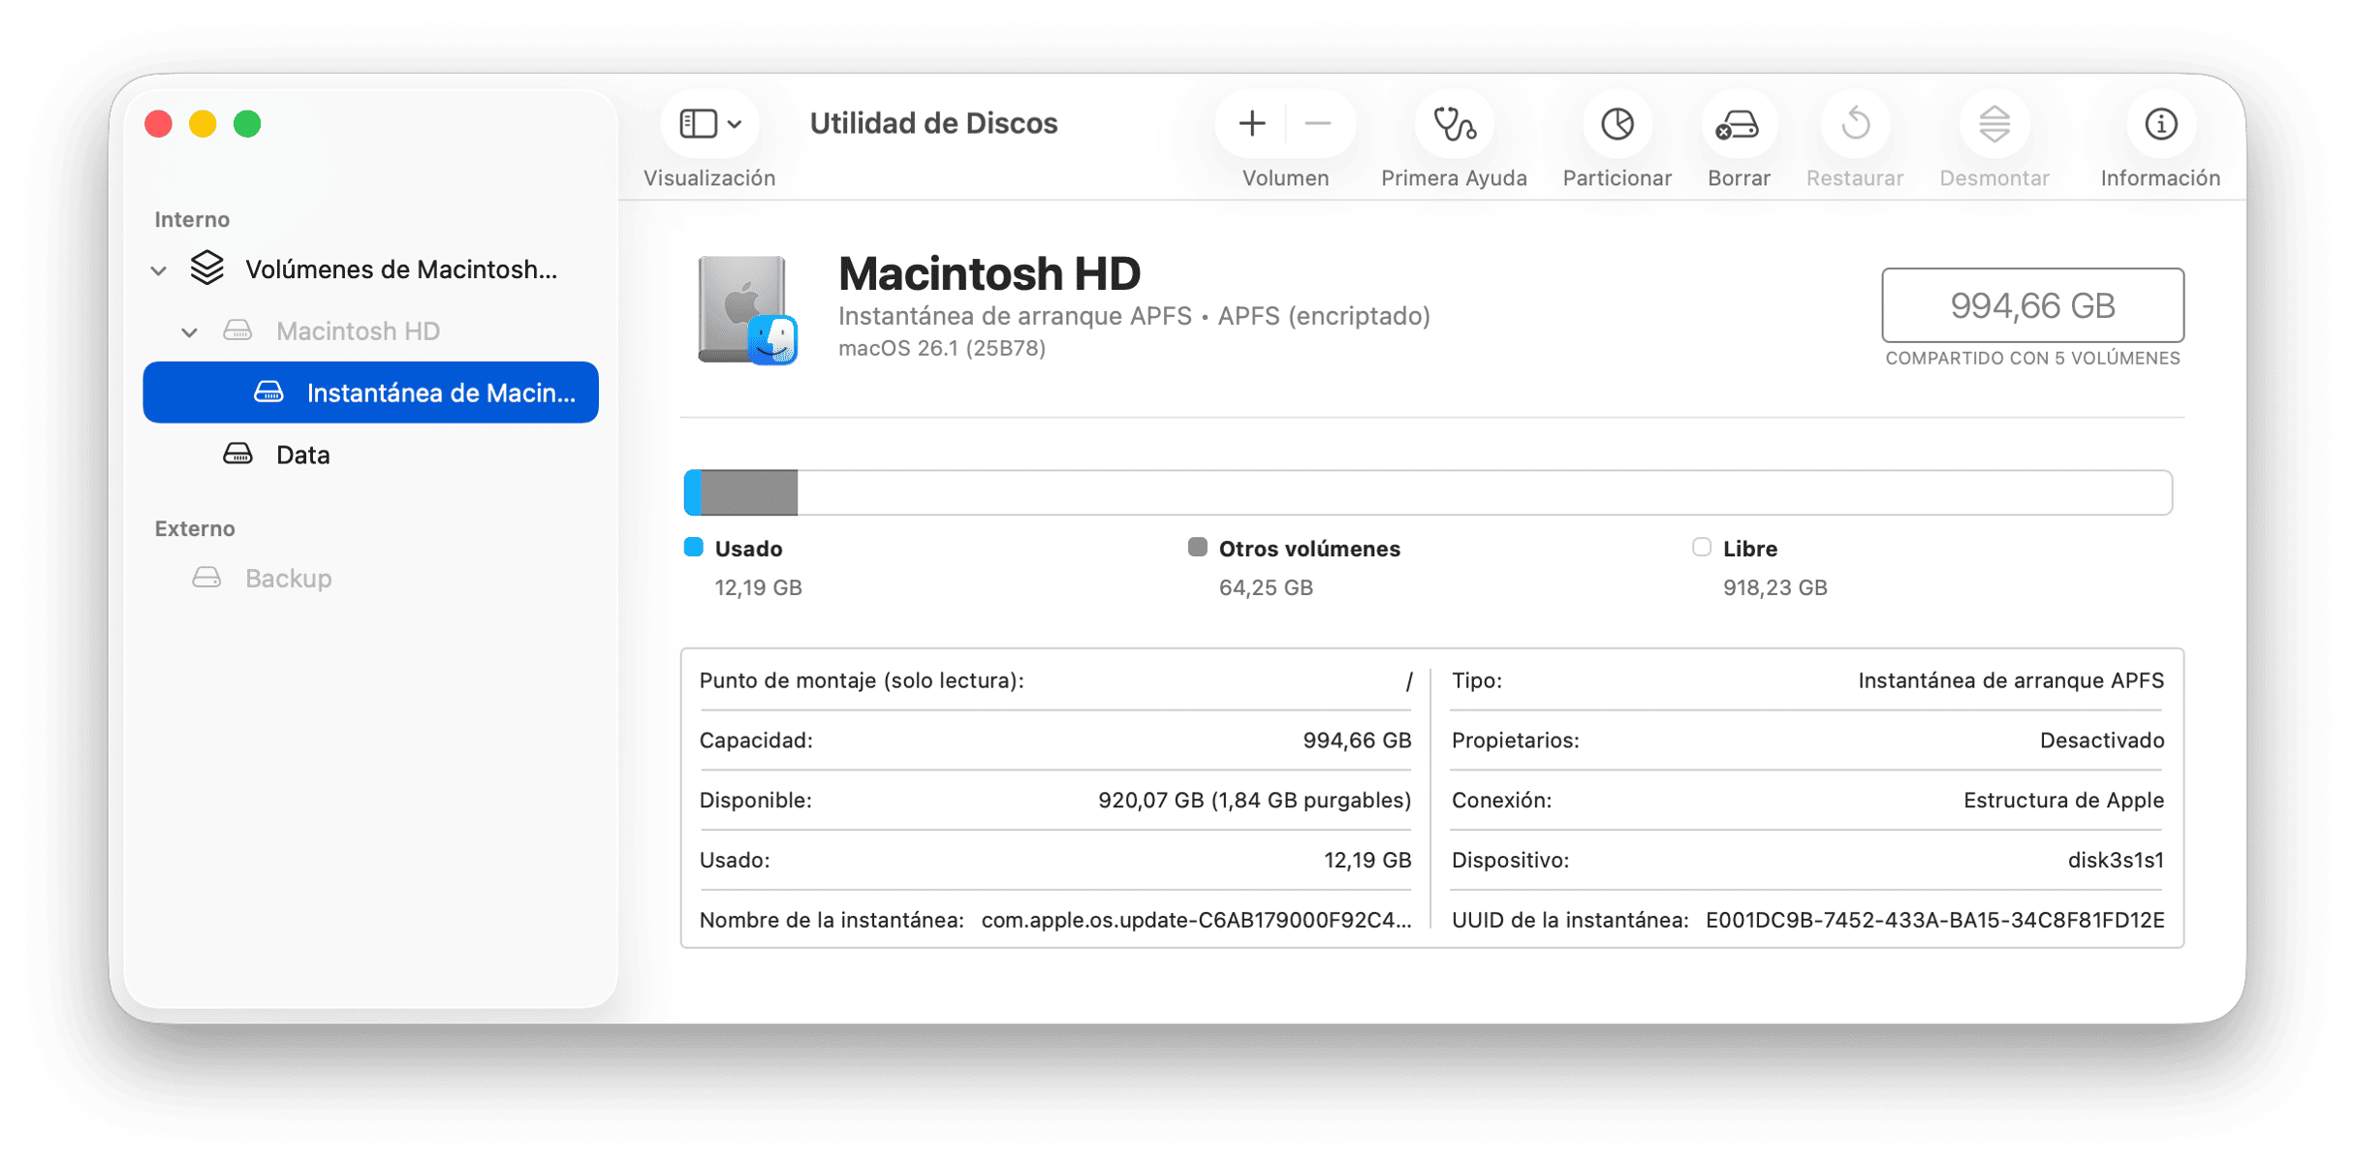Click the minus icon to remove a volume
This screenshot has width=2355, height=1167.
pyautogui.click(x=1316, y=124)
